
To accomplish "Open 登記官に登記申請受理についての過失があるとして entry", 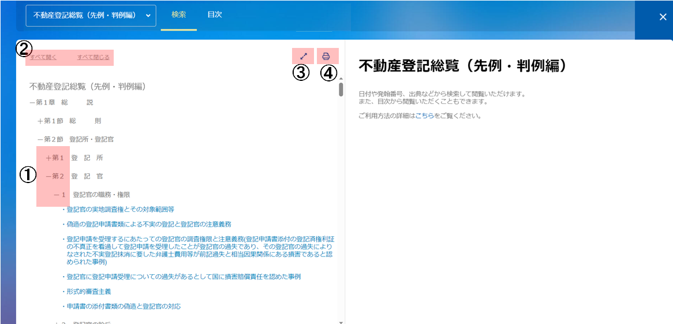I will (184, 276).
